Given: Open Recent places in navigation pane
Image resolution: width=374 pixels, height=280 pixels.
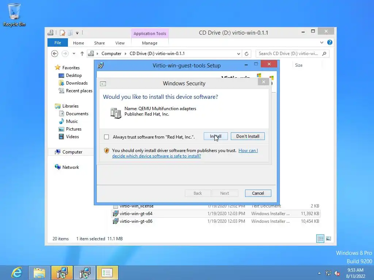Looking at the screenshot, I should pos(79,90).
